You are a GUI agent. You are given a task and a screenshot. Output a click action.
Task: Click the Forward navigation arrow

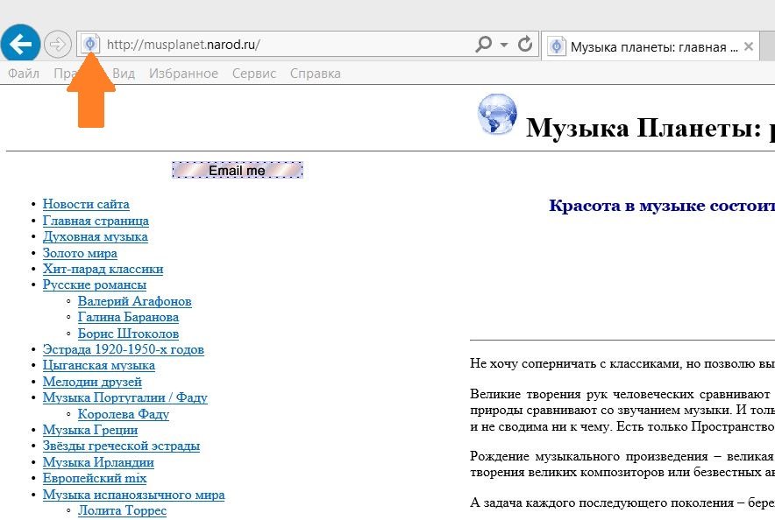pyautogui.click(x=58, y=44)
